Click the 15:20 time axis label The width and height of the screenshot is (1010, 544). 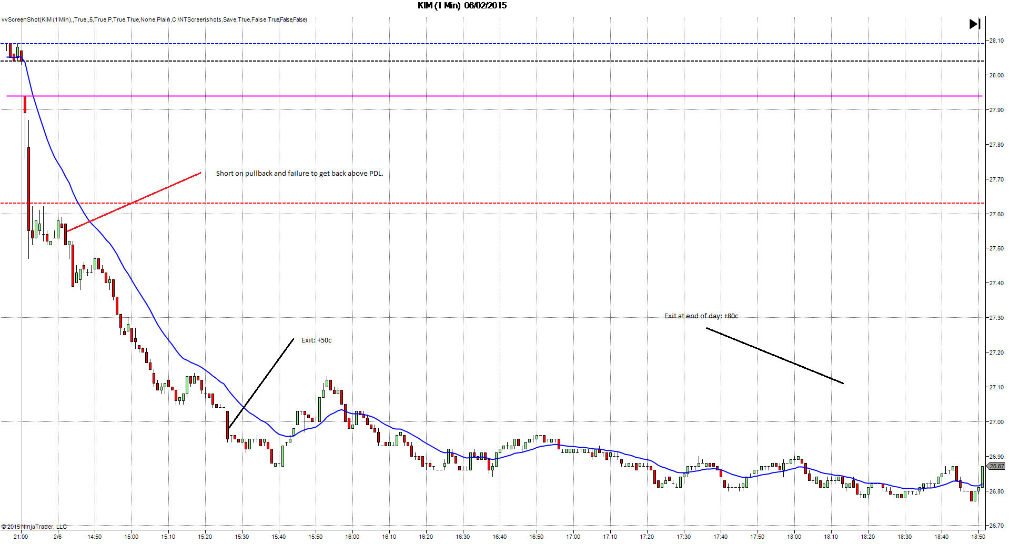[x=205, y=537]
